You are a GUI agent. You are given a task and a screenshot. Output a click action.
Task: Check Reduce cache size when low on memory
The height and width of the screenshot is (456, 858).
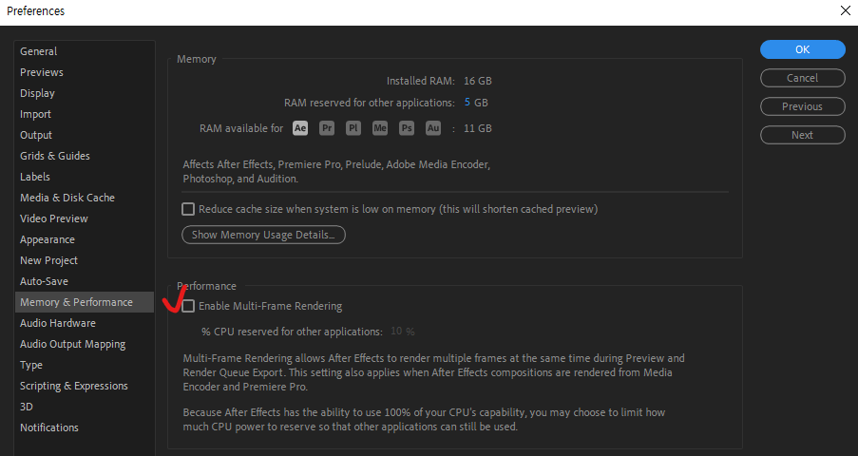[x=188, y=209]
